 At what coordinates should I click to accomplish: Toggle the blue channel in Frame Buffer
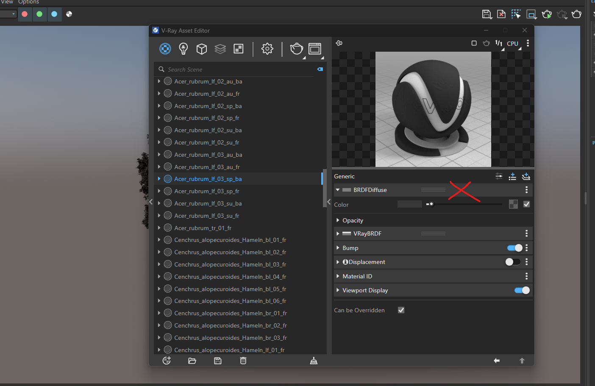tap(54, 14)
